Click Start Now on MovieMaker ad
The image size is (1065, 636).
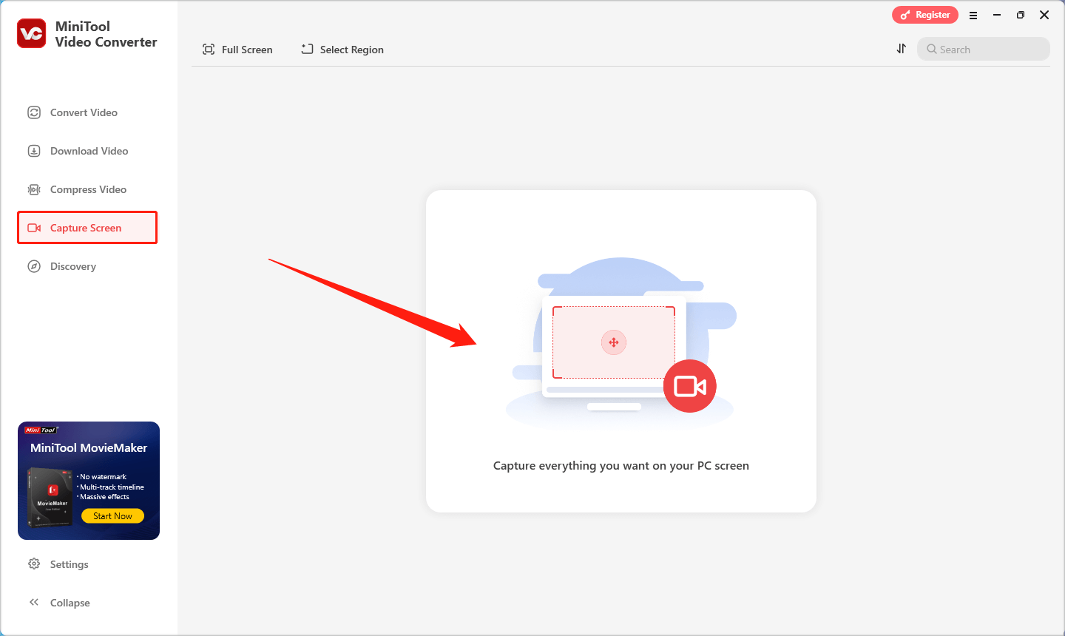pos(113,516)
